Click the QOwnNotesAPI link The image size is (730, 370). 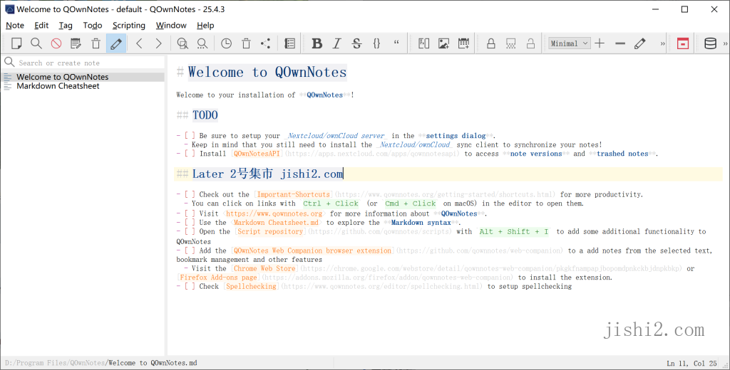coord(257,154)
